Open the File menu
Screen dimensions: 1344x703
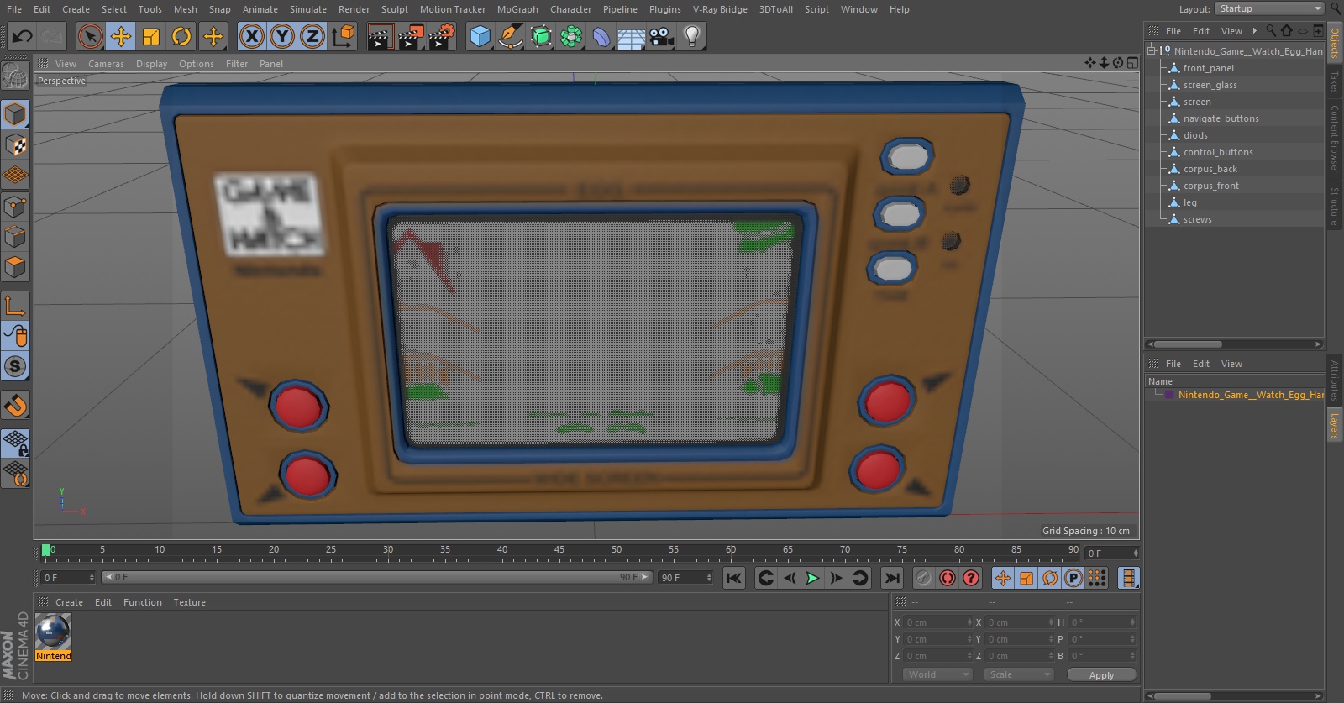click(x=14, y=9)
